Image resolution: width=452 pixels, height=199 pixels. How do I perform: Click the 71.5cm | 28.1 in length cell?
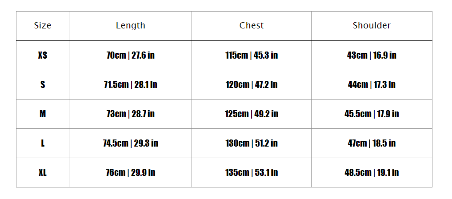point(130,85)
